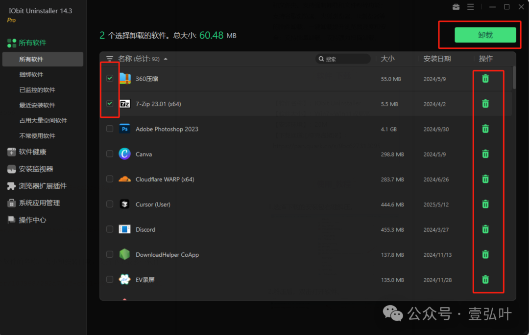Screen dimensions: 529x335
Task: Click trash icon for Cursor (User)
Action: [x=485, y=204]
